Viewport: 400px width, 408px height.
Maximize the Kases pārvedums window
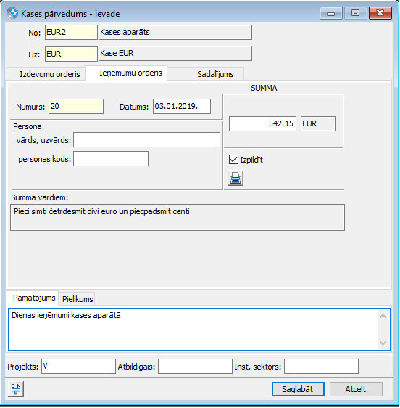coord(355,13)
